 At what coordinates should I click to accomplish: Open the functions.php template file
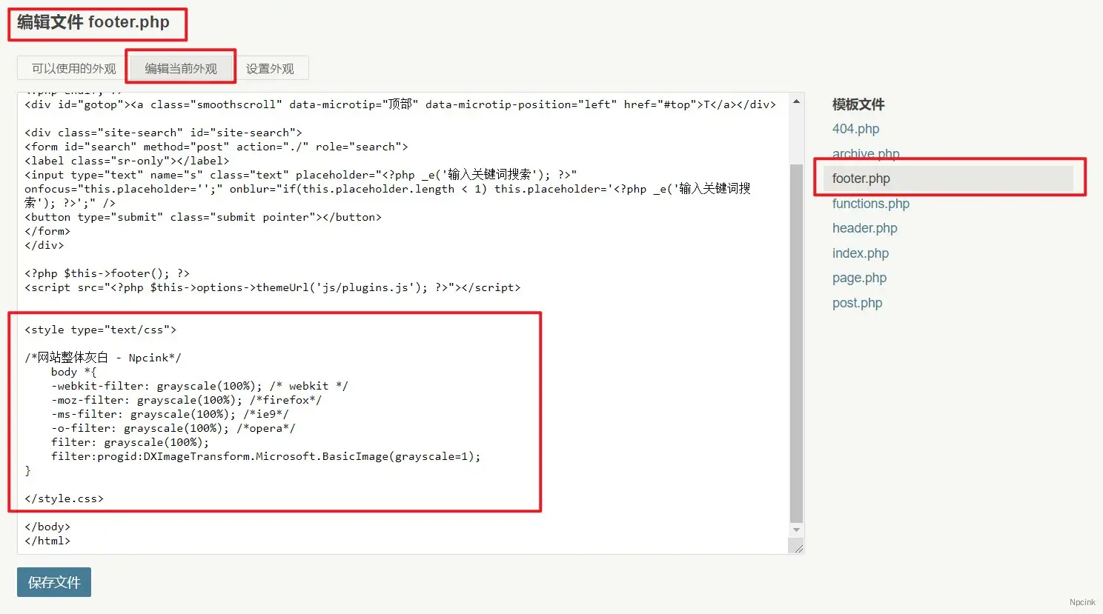870,204
